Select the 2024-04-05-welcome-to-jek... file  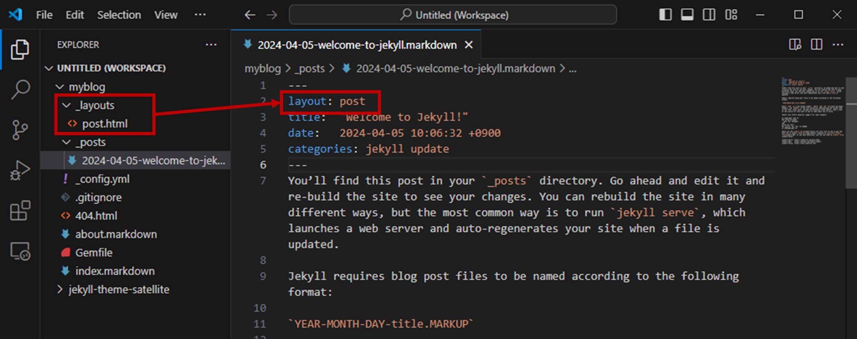click(x=135, y=160)
